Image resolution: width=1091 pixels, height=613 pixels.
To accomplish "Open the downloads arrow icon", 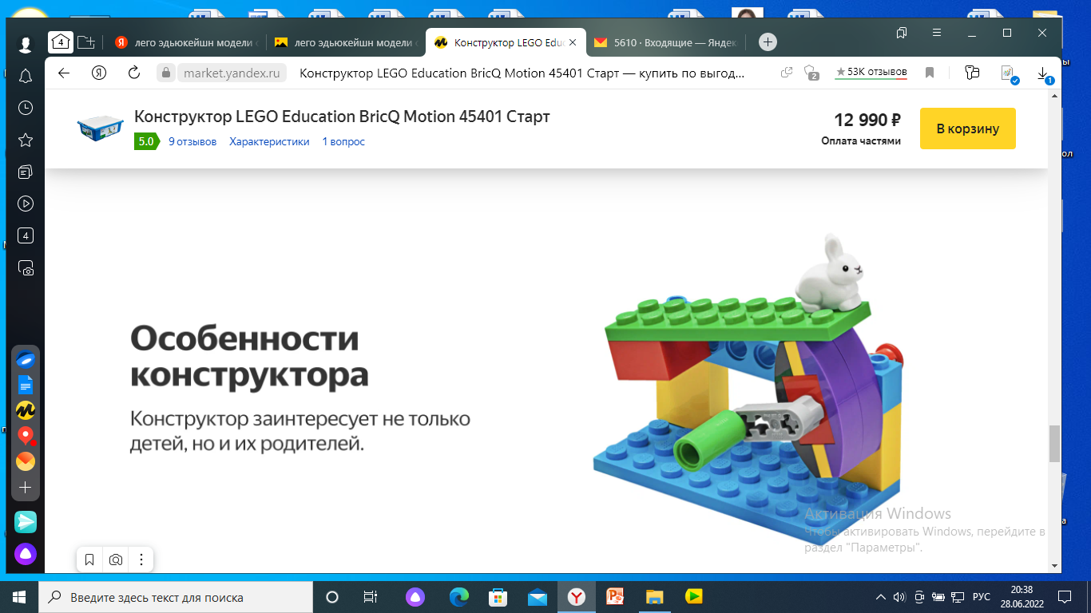I will 1043,73.
